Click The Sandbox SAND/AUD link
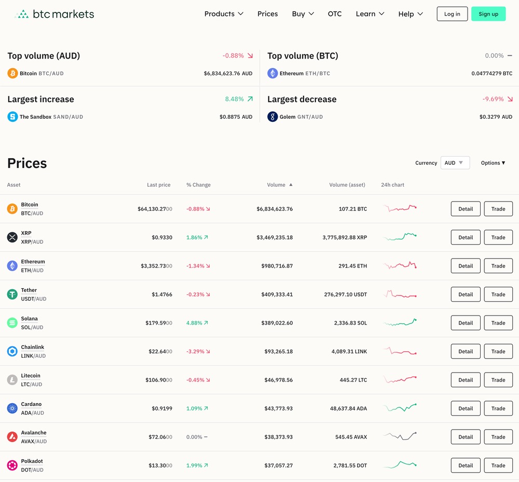Viewport: 519px width, 482px height. 51,117
